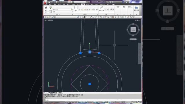Toggle 格線 grid display in status bar
This screenshot has width=185, height=104.
(x=73, y=102)
